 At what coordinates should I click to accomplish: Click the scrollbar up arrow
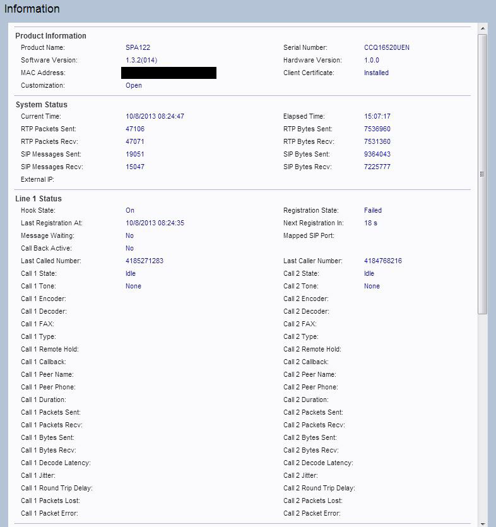coord(483,29)
